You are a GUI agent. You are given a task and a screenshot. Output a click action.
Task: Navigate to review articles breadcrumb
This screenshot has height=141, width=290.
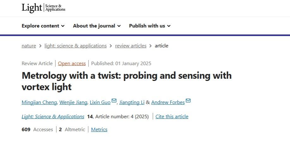pyautogui.click(x=131, y=46)
